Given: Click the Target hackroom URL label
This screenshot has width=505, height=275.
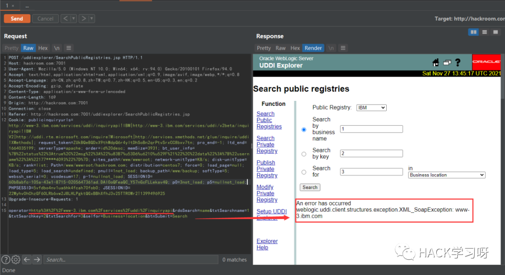Looking at the screenshot, I should coord(469,19).
